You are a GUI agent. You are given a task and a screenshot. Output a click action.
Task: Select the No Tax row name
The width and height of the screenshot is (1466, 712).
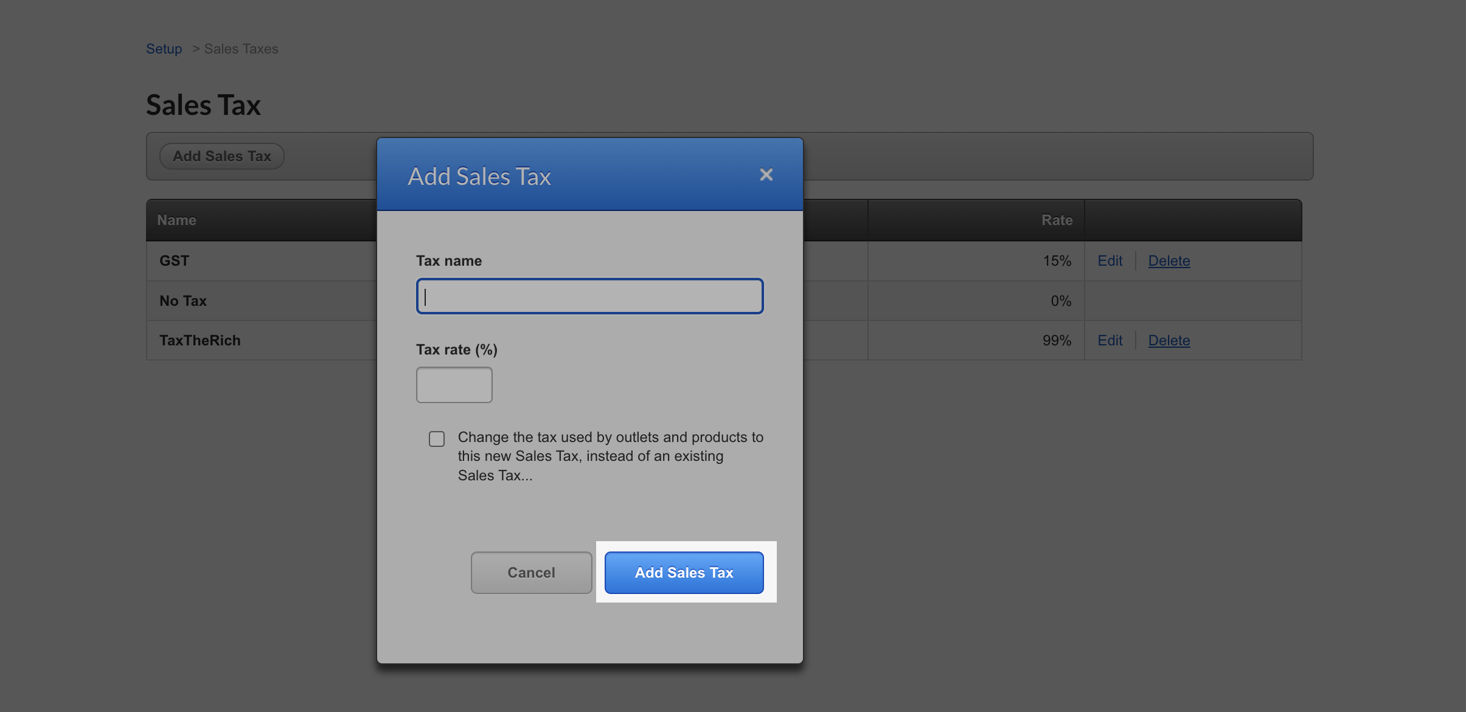[x=183, y=301]
